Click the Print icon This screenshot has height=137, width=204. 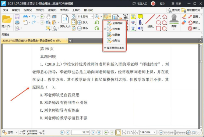(x=17, y=22)
